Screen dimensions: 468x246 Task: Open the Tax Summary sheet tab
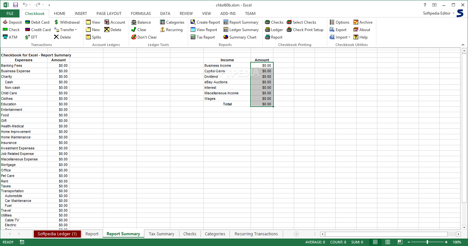pyautogui.click(x=162, y=234)
